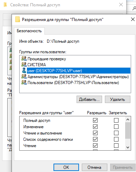Click the group icon beside Администраторы
Screen dimensions: 136x172
(x=24, y=76)
